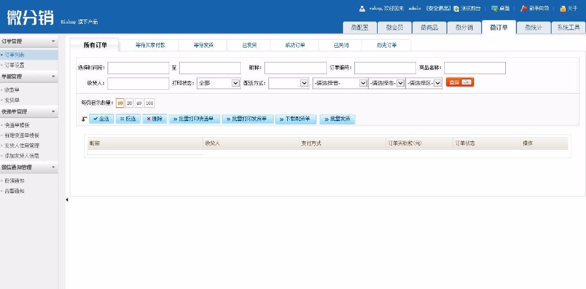Click the 昵称 input field
This screenshot has width=586, height=289.
coord(296,68)
